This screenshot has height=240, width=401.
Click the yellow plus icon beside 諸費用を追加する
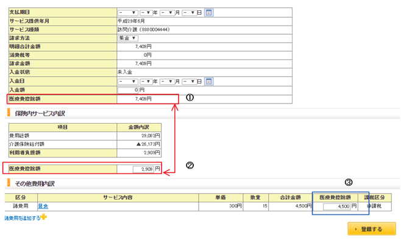coord(43,217)
